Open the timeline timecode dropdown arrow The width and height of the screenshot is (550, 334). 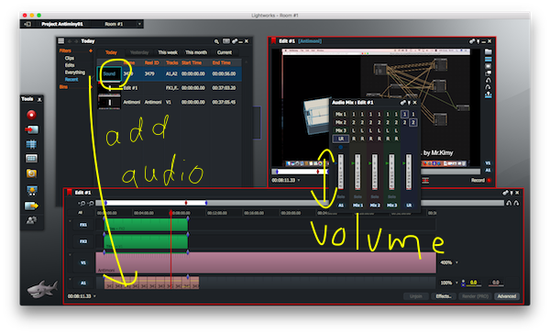point(94,296)
